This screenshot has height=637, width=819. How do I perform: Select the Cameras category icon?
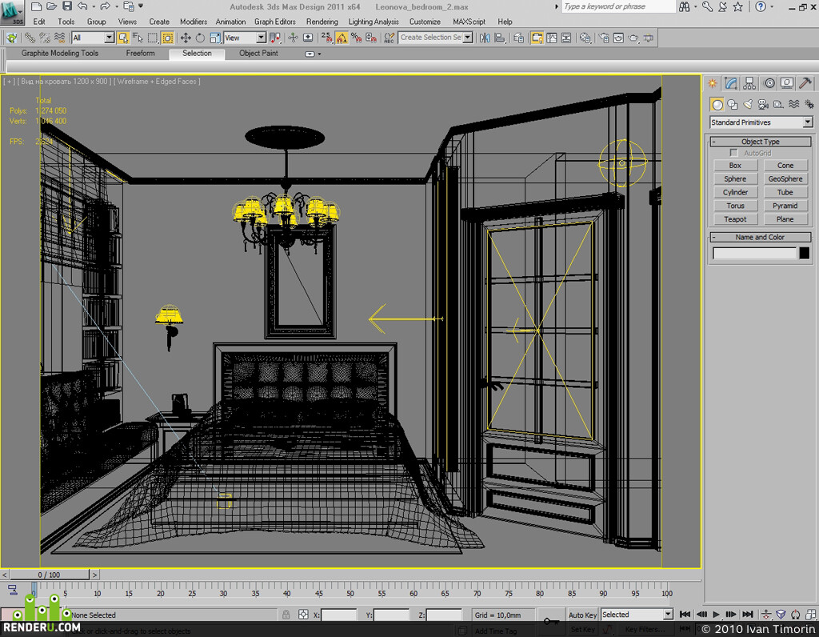pyautogui.click(x=763, y=105)
